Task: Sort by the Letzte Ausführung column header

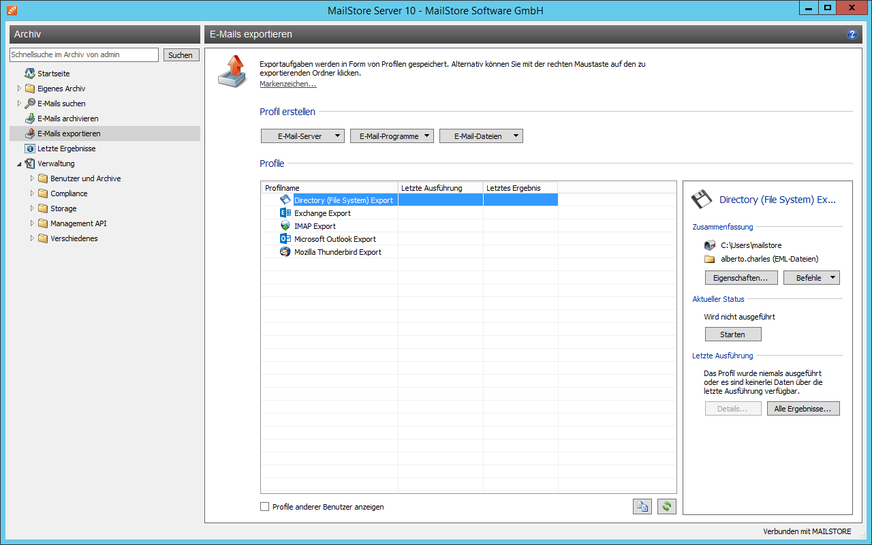Action: coord(440,187)
